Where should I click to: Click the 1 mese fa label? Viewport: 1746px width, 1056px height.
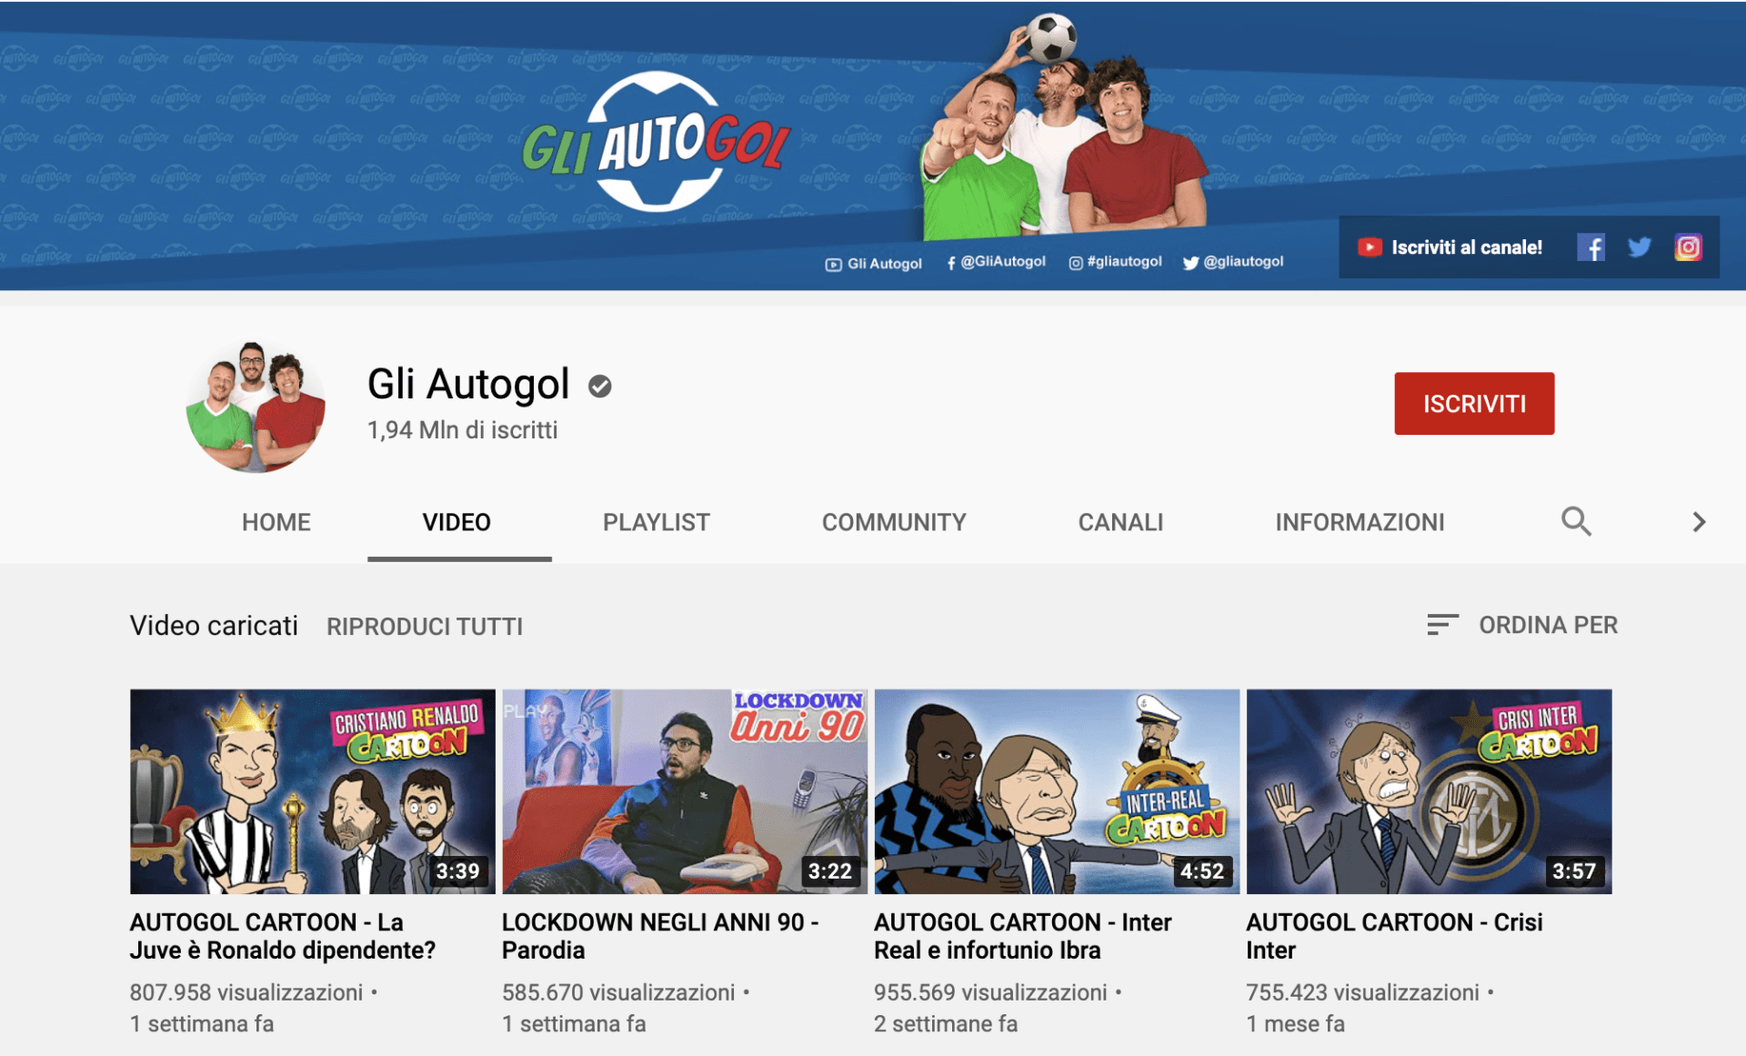point(1295,1024)
